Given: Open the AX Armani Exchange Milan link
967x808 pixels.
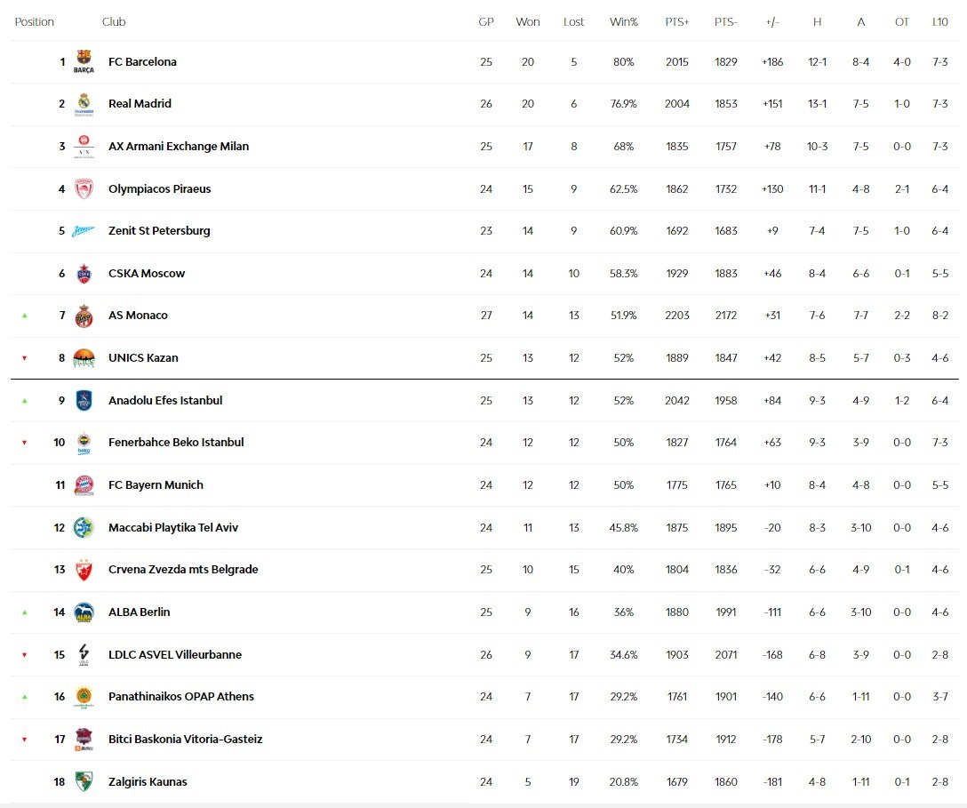Looking at the screenshot, I should tap(179, 147).
